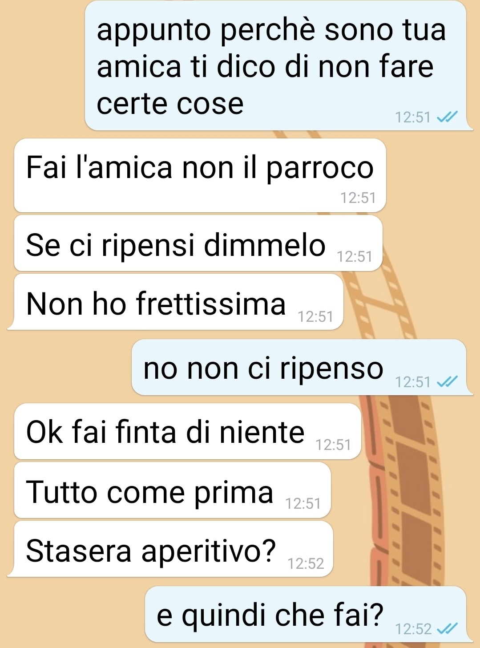
Task: Select the 'Tutto come prima' message
Action: pyautogui.click(x=173, y=490)
